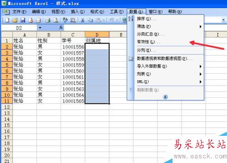Click the Research icon in toolbar
This screenshot has width=227, height=163.
tap(73, 20)
